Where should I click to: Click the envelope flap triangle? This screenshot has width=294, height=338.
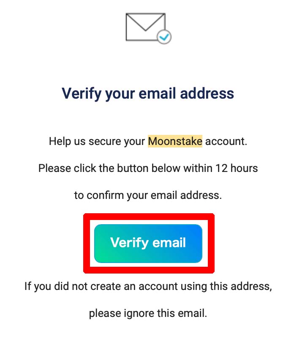146,22
